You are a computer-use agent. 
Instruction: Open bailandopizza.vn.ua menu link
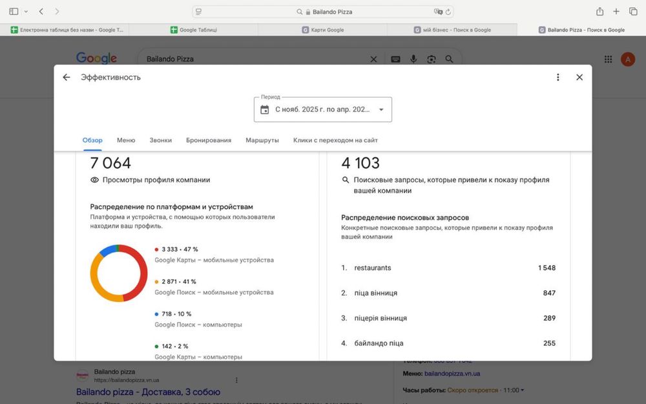[x=452, y=374]
